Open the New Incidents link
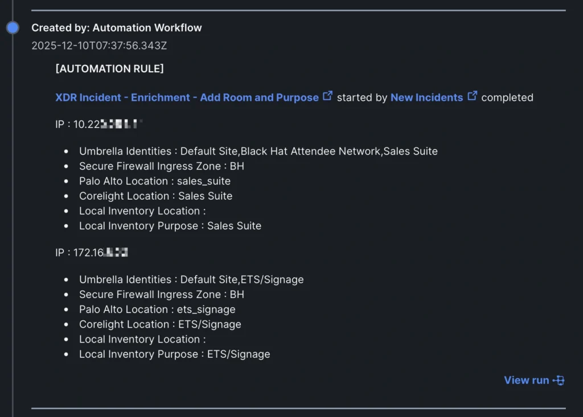 tap(426, 97)
